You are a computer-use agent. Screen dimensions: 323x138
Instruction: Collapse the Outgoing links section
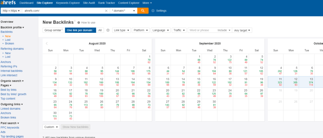pos(12,104)
